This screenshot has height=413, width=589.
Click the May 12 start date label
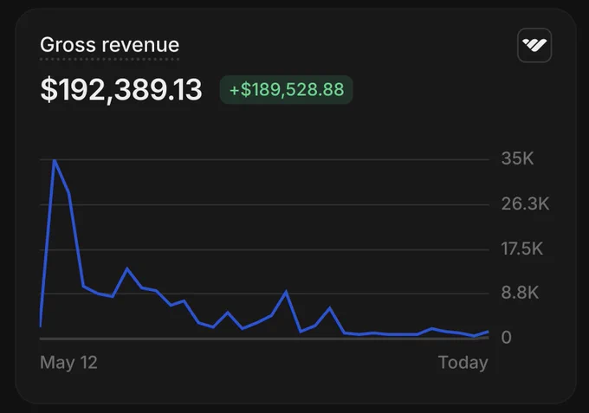(x=68, y=363)
